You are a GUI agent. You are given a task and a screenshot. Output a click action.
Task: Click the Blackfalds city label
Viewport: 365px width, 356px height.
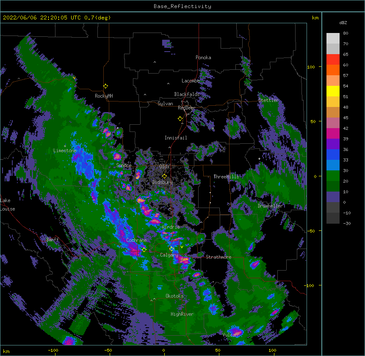187,94
